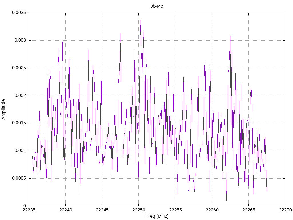Click x-axis tick label 22235
Viewport: 293px width, 220px height.
[x=29, y=210]
